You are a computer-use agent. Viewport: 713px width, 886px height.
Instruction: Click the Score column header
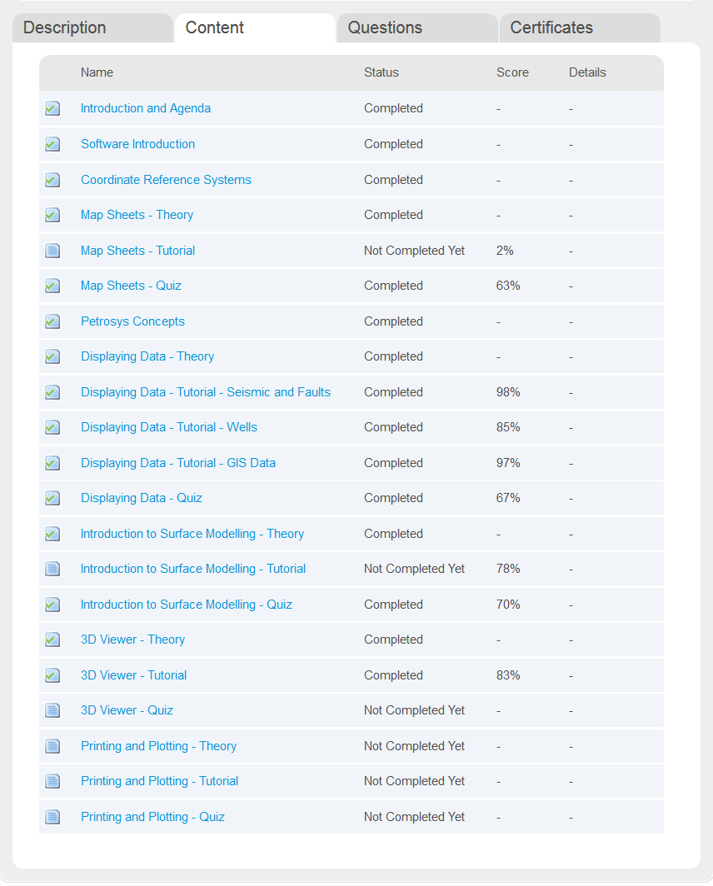[x=512, y=72]
